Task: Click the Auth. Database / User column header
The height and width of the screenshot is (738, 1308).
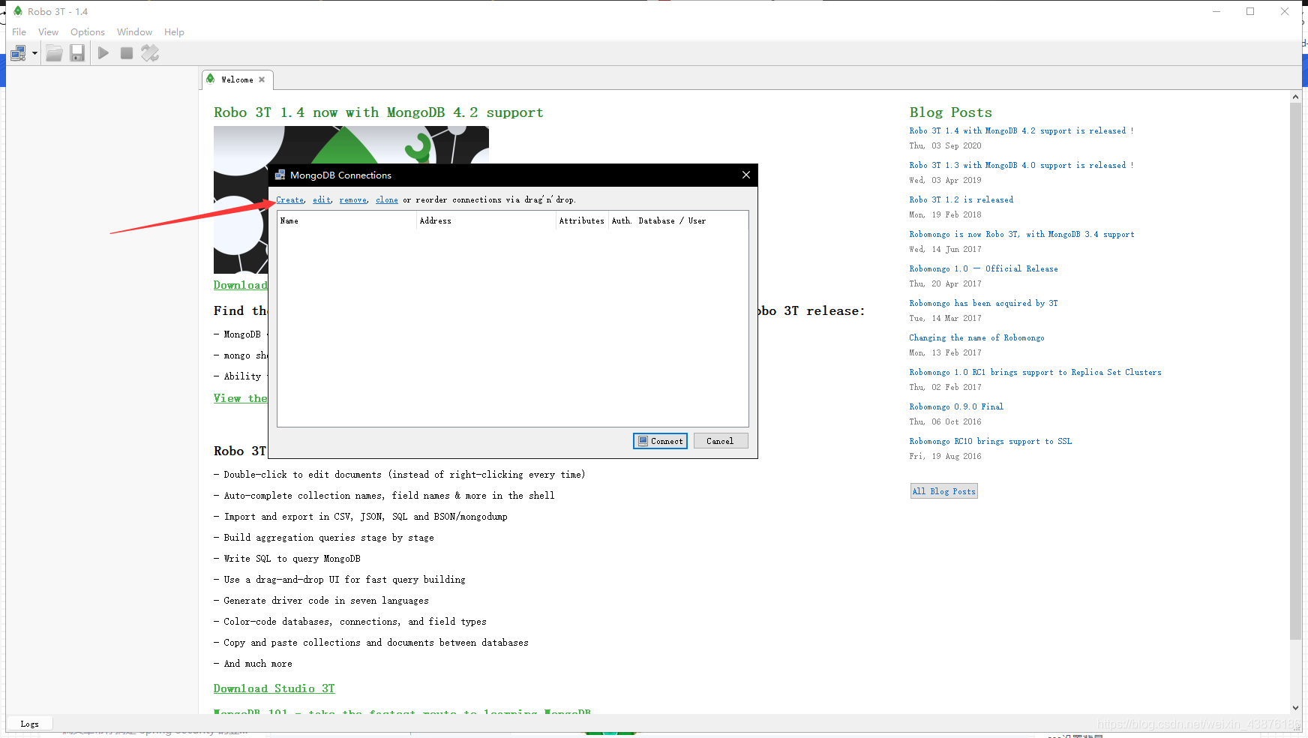Action: click(x=678, y=221)
